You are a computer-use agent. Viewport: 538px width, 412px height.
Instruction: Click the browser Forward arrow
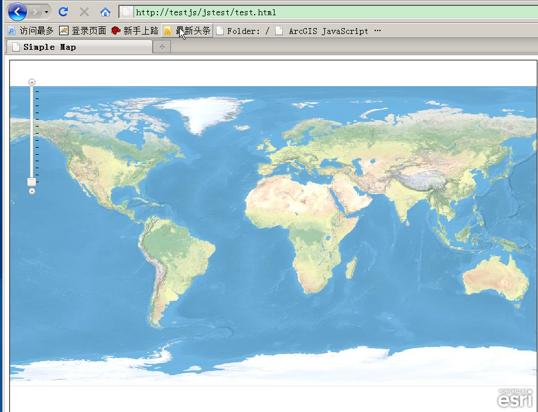coord(35,12)
